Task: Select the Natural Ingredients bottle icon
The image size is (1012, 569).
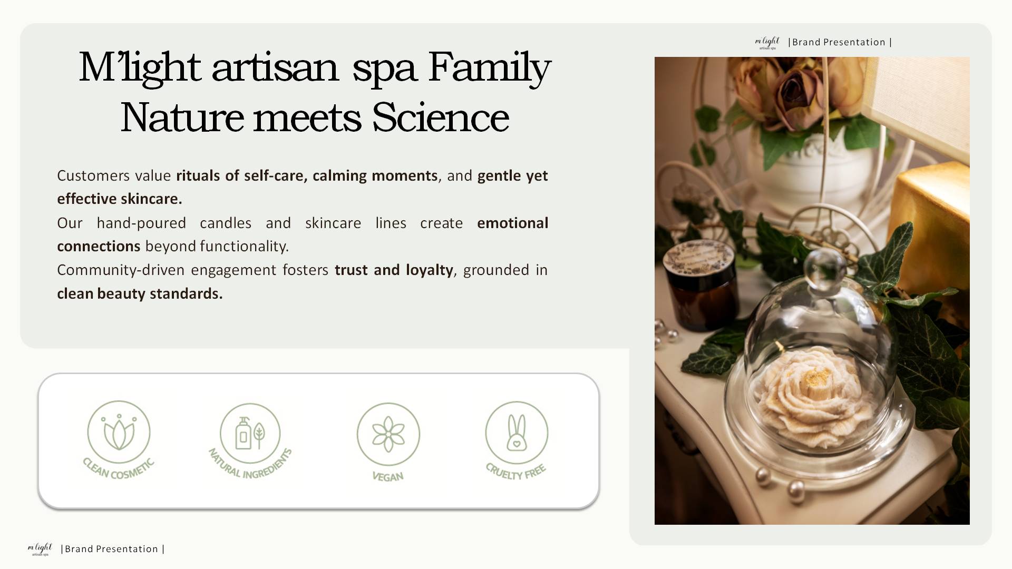Action: click(250, 434)
